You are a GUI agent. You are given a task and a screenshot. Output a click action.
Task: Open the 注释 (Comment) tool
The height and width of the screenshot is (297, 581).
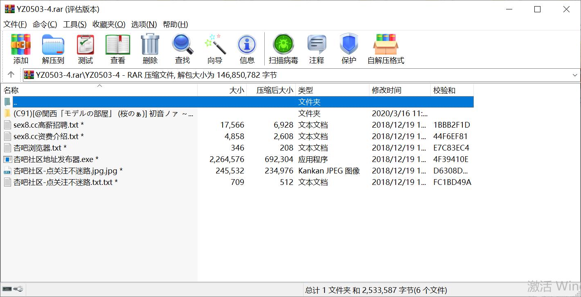click(317, 49)
